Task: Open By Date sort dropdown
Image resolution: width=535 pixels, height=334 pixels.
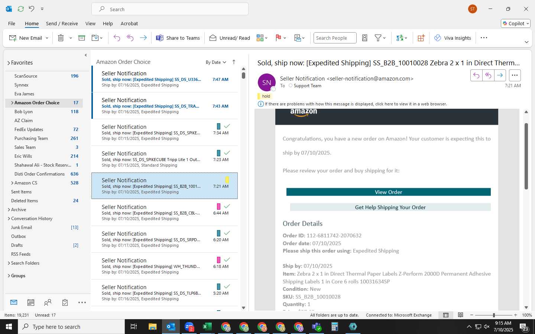Action: click(216, 62)
